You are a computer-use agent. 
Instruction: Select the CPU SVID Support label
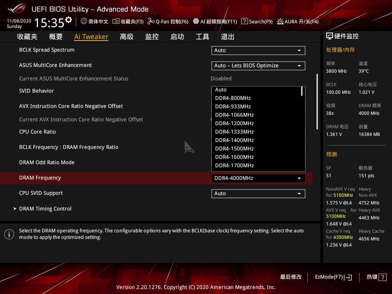pos(41,193)
